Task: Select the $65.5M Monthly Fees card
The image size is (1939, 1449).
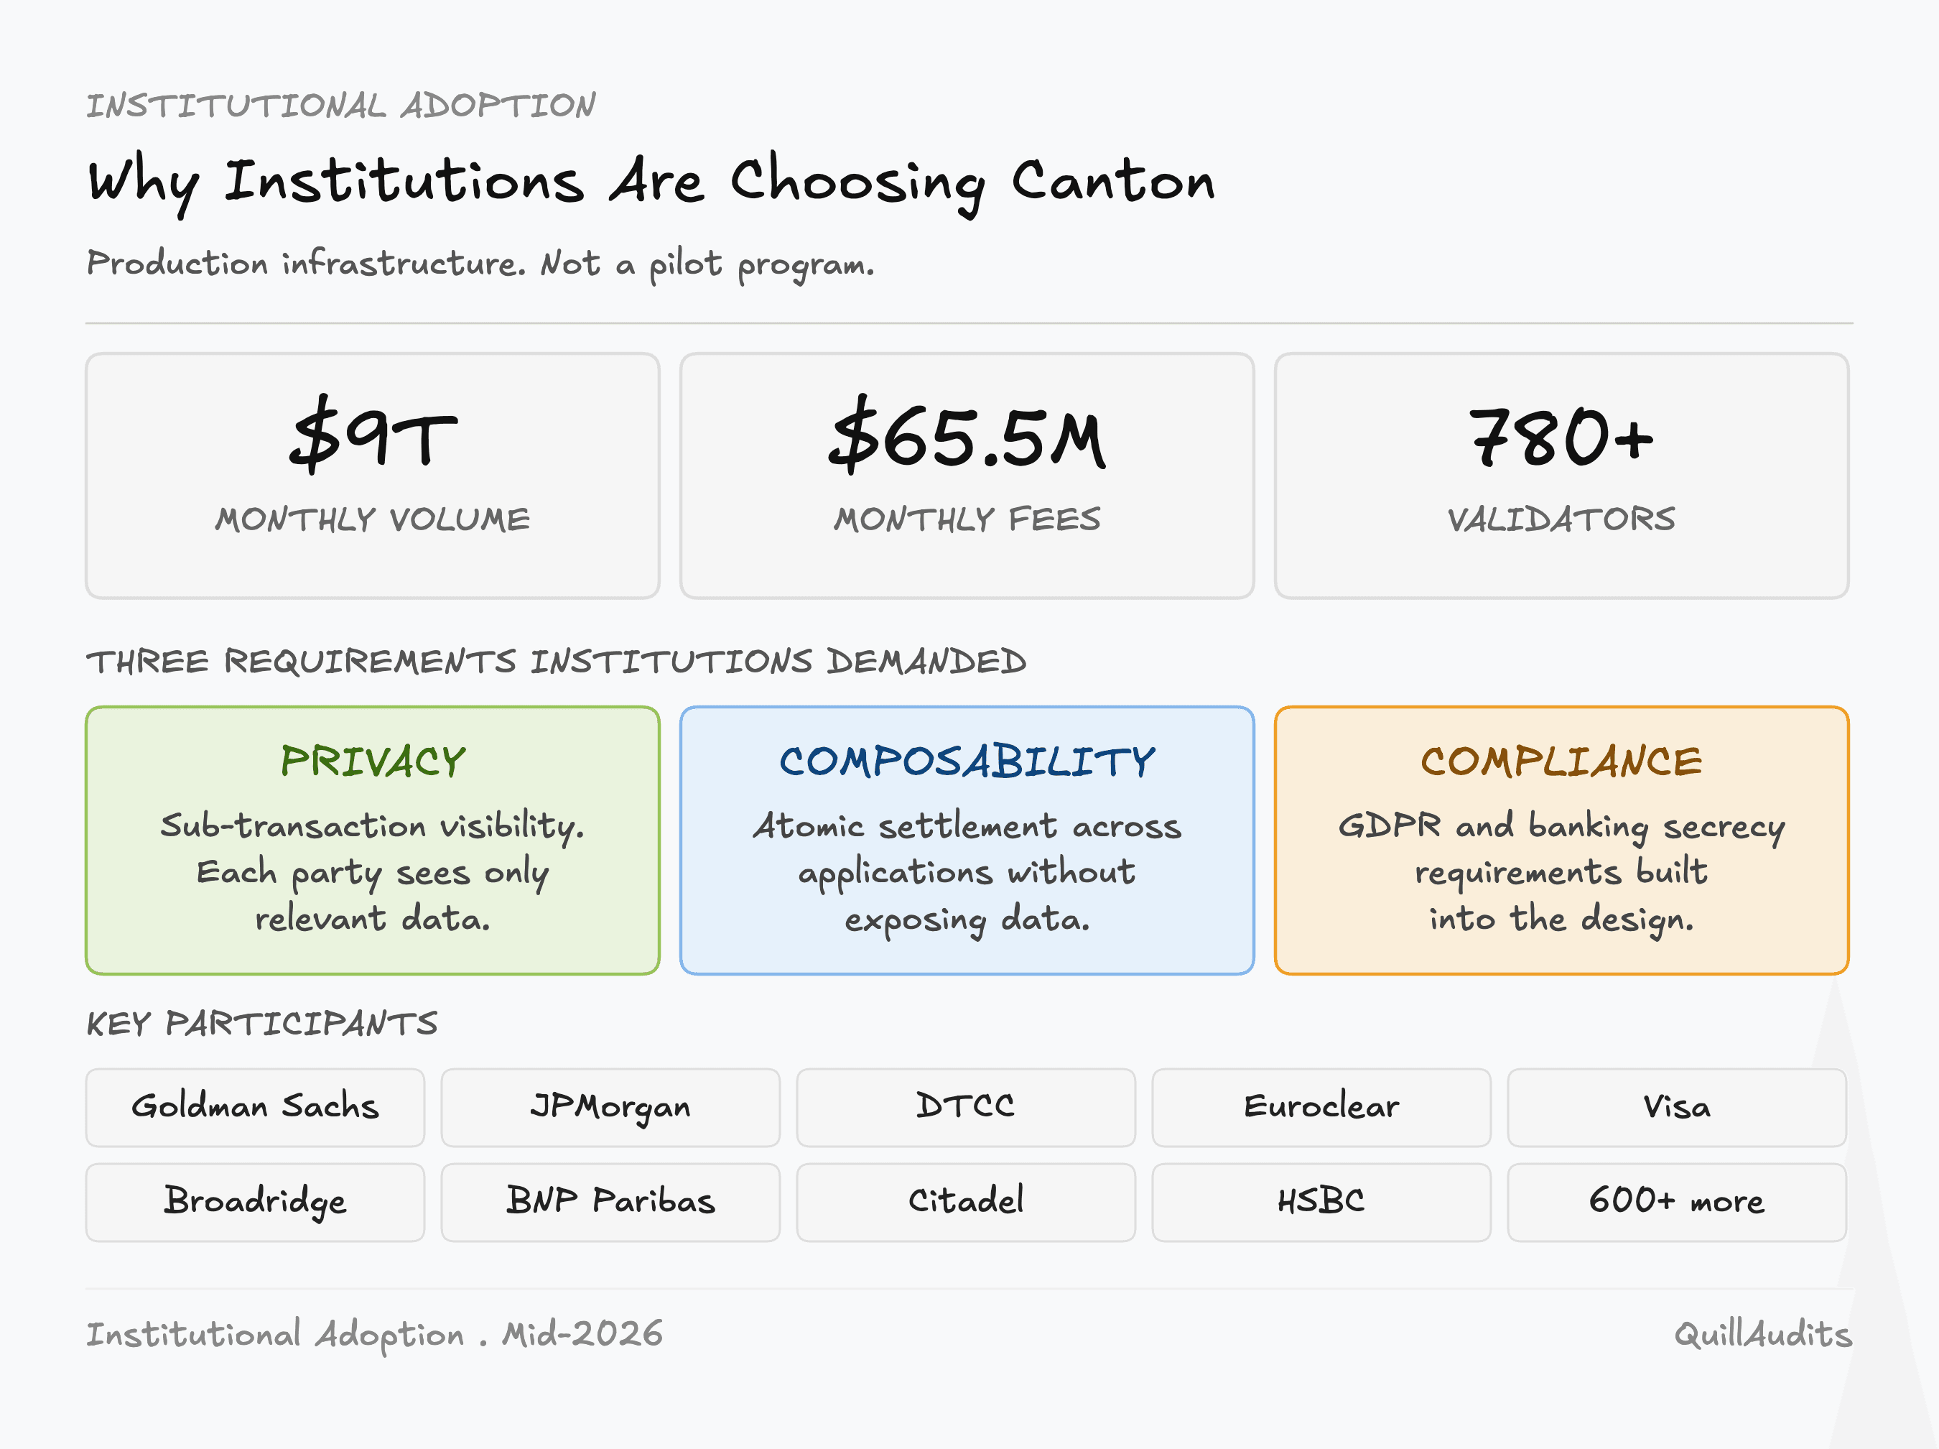Action: [967, 476]
